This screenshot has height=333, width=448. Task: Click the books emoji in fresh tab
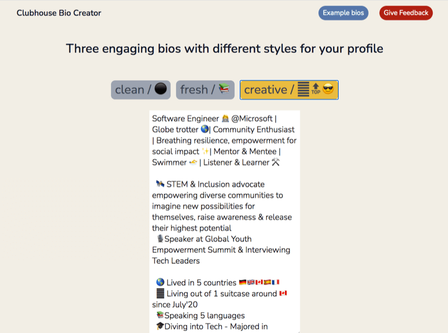(x=225, y=88)
